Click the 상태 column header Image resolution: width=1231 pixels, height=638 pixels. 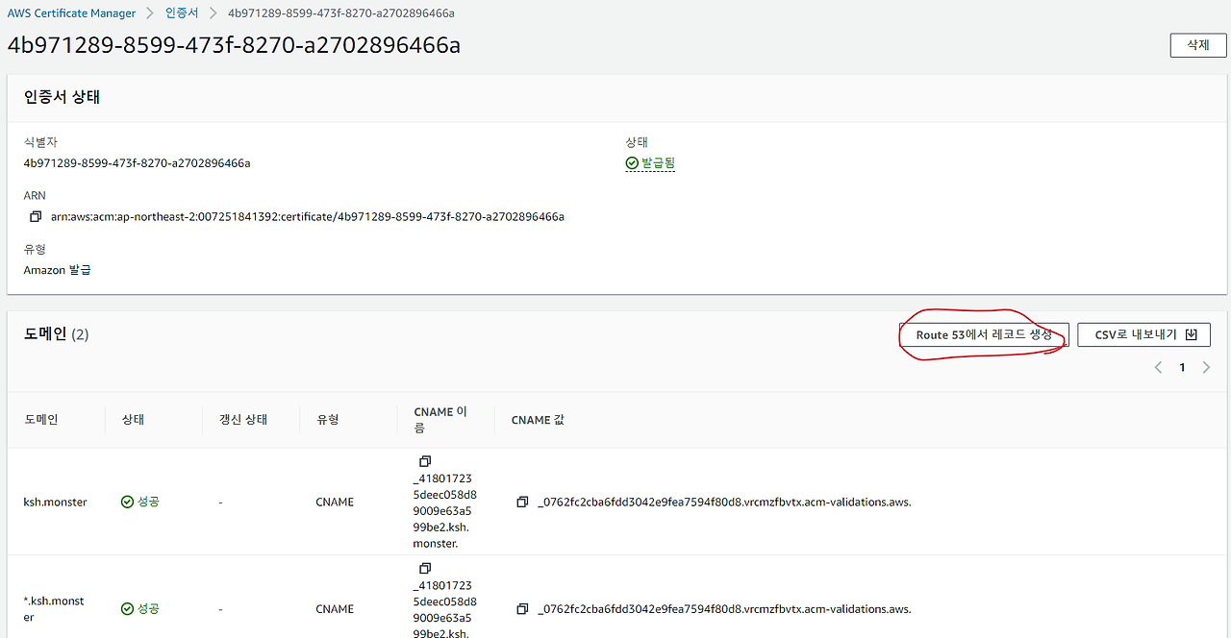pos(134,420)
